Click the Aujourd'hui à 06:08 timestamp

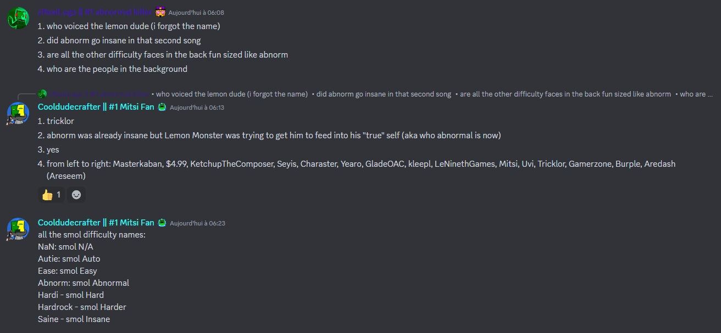196,13
